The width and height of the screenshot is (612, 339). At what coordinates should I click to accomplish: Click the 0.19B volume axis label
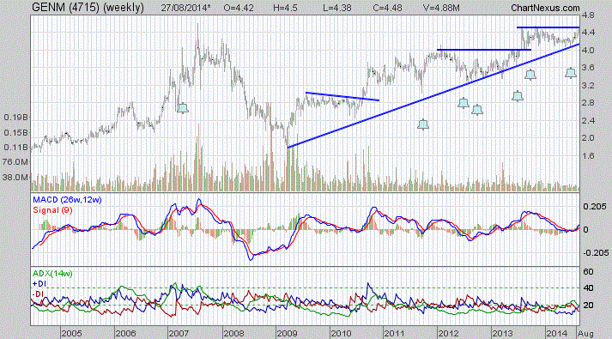(16, 117)
